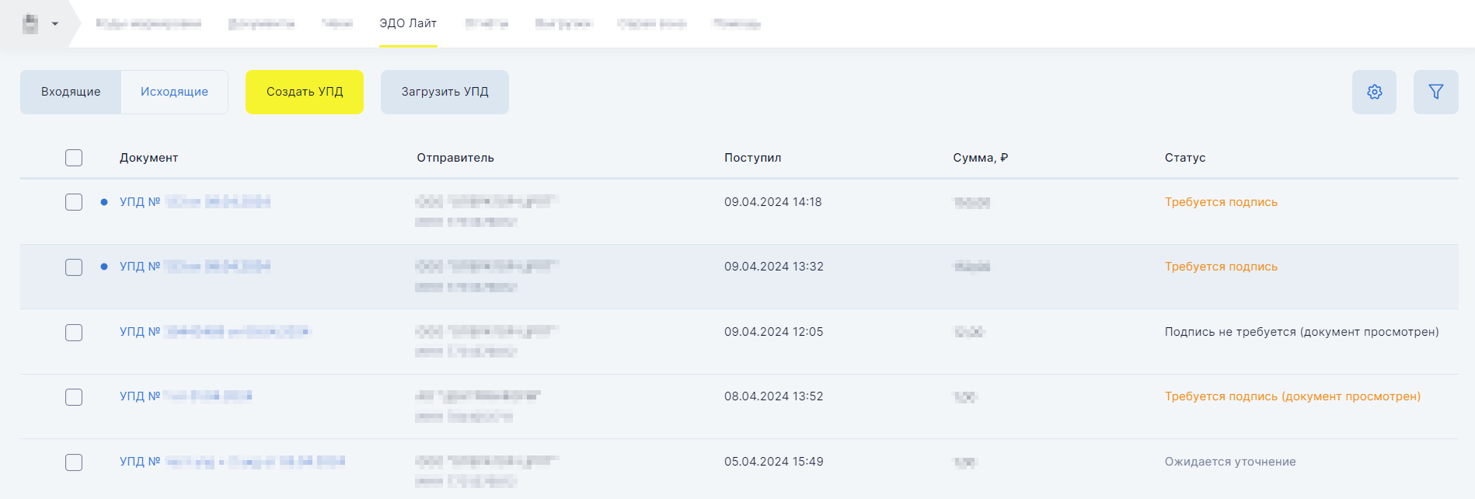Click the Требуется подпись status at 14:18
Image resolution: width=1475 pixels, height=499 pixels.
[x=1221, y=202]
